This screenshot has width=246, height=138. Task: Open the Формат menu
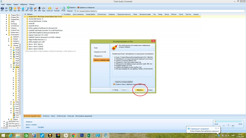point(9,5)
